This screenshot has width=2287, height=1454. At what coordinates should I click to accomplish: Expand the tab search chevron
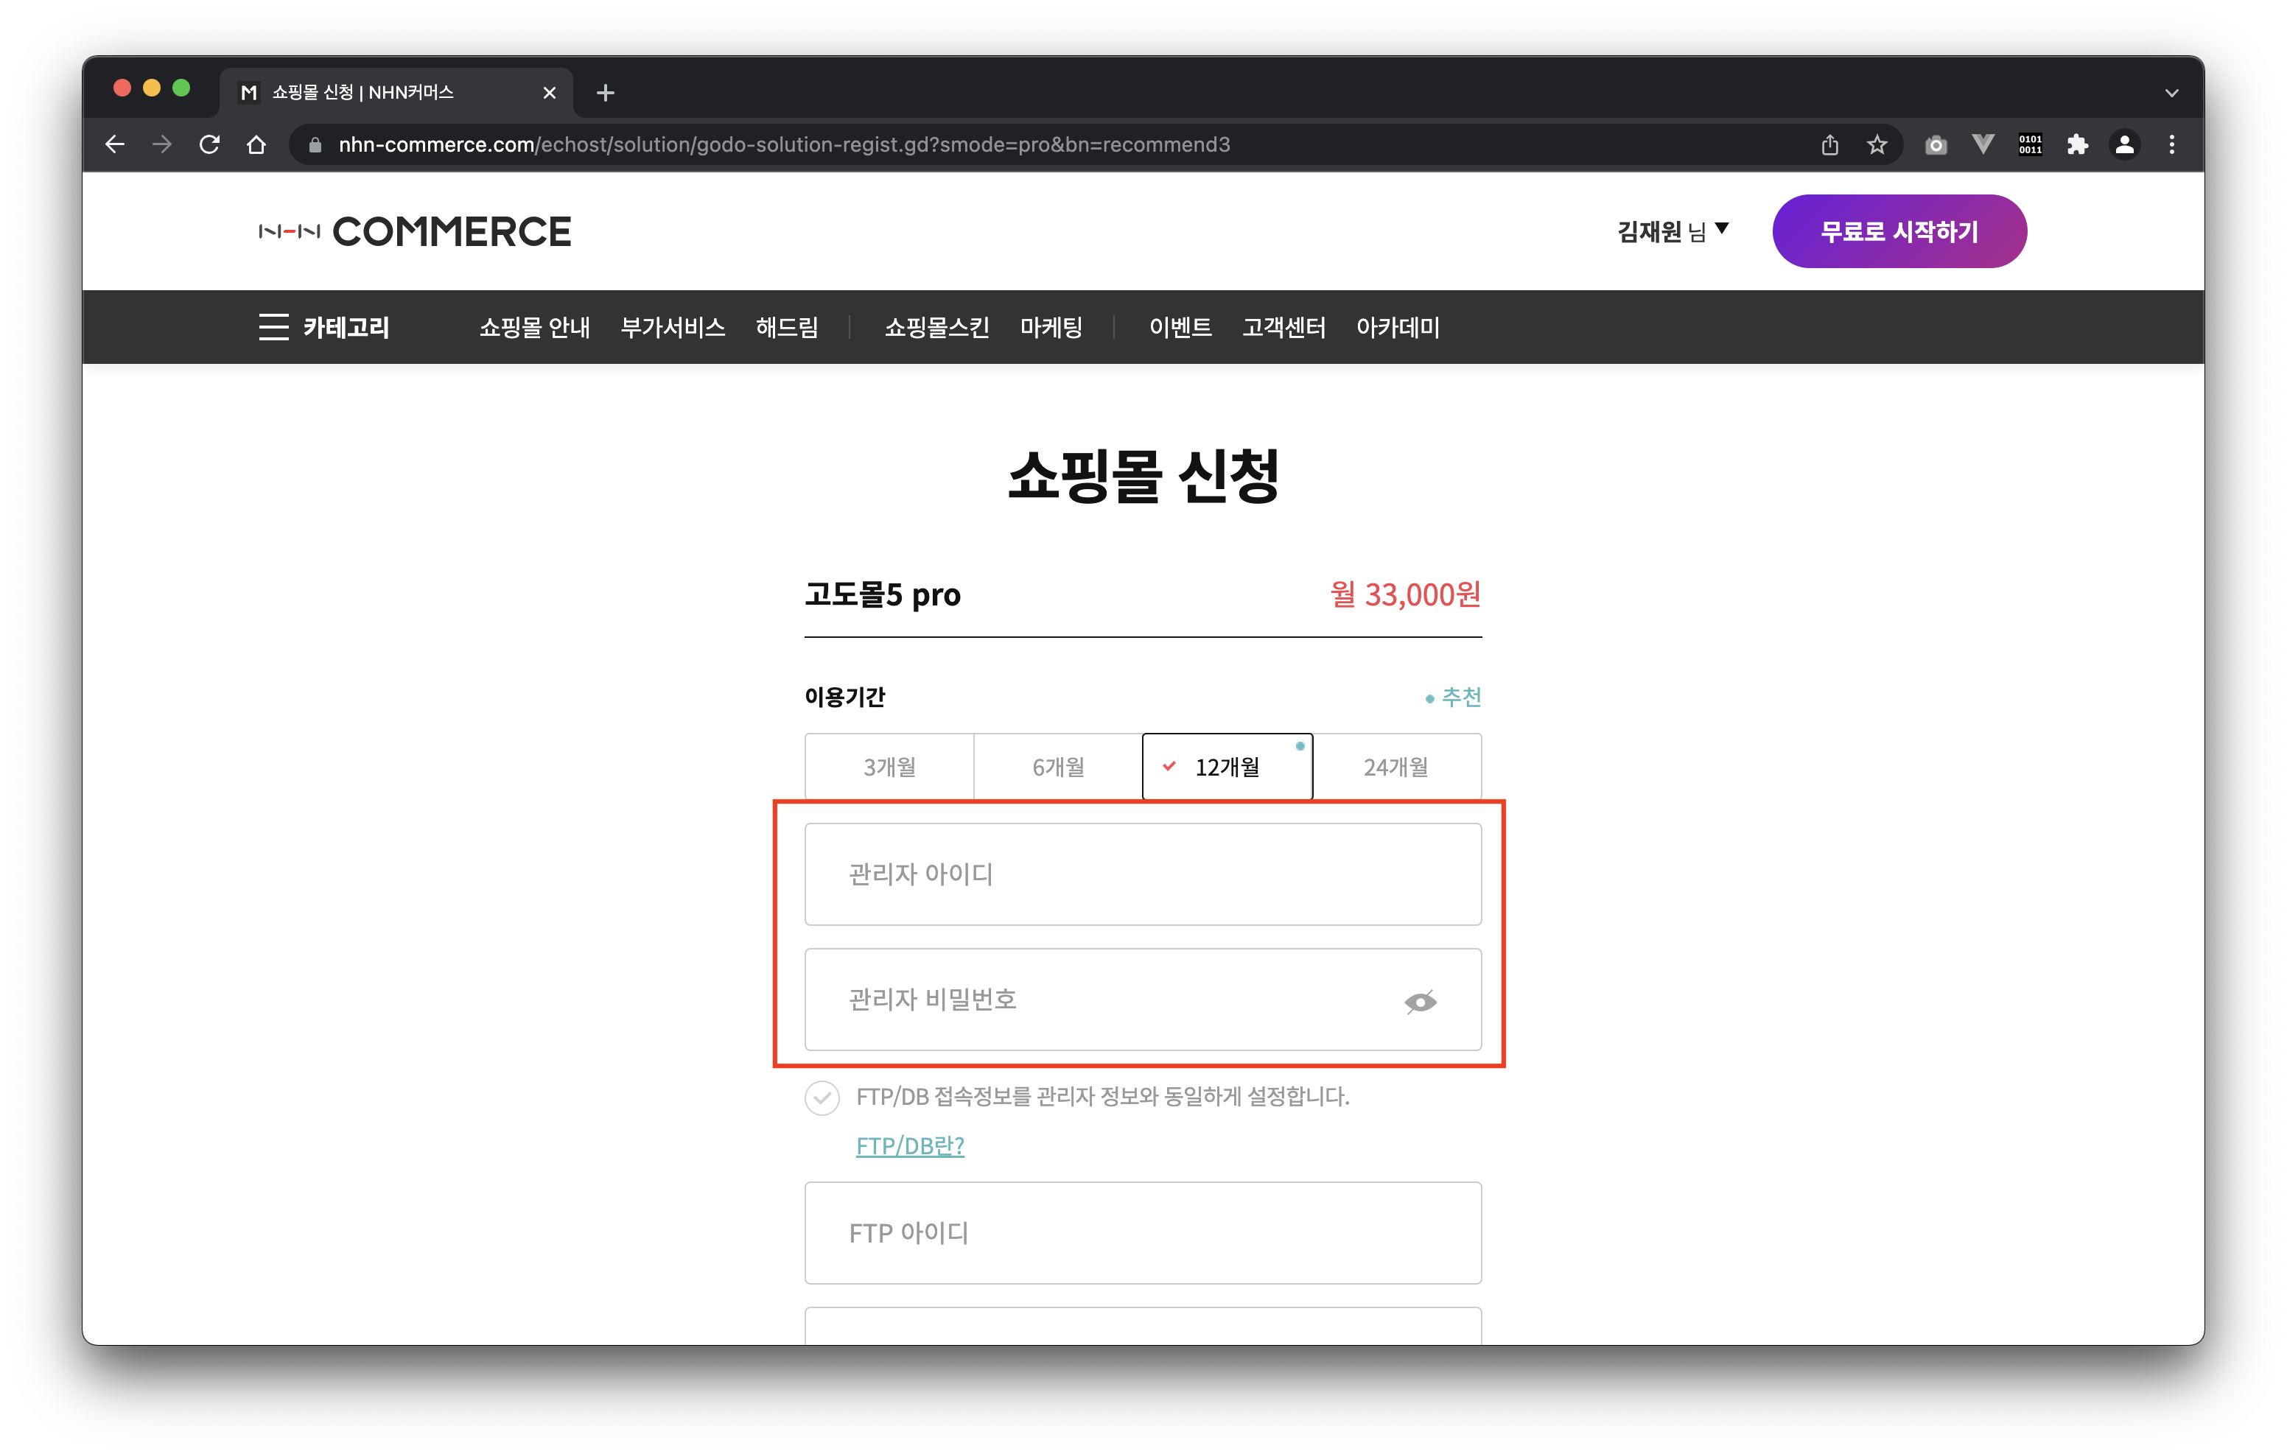pos(2171,93)
